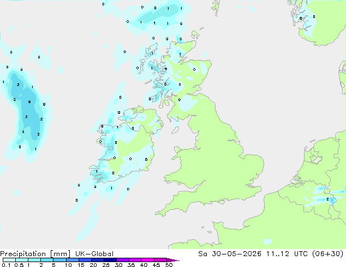Click the 20–25 mm dark blue swatch
Image resolution: width=346 pixels, height=267 pixels.
pos(97,260)
